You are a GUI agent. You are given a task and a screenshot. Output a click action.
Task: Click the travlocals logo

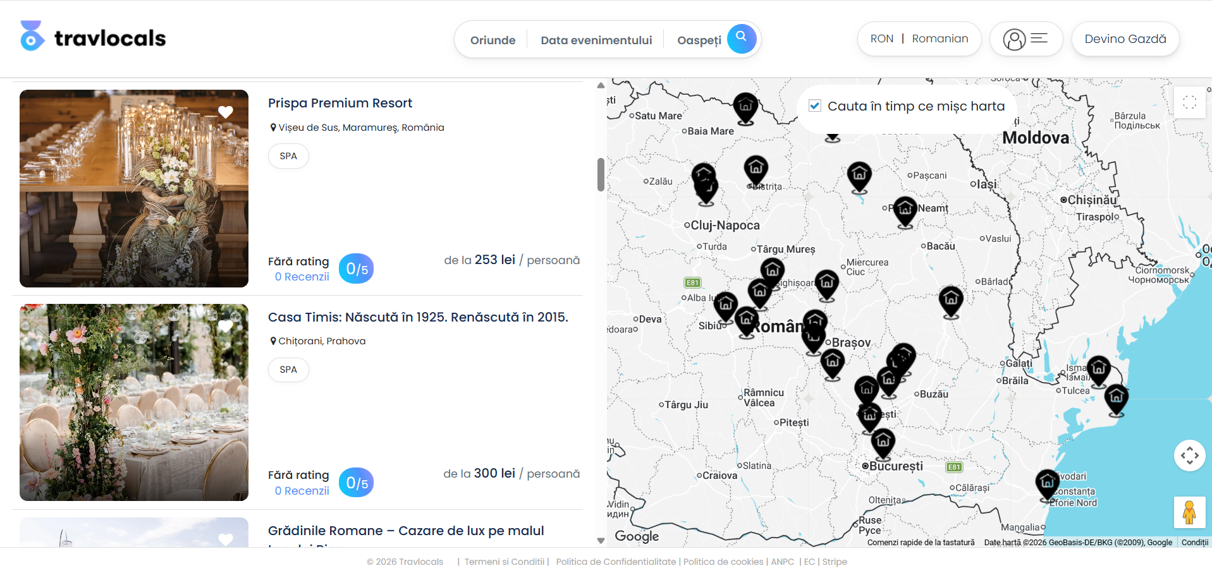93,37
